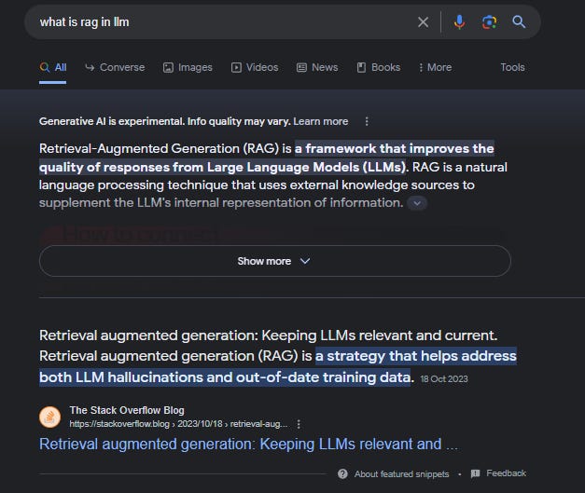Open the Stack Overflow Blog source name
This screenshot has height=493, width=585.
(127, 410)
